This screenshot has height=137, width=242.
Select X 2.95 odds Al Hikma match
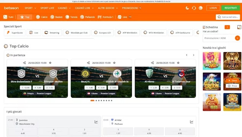(165, 88)
